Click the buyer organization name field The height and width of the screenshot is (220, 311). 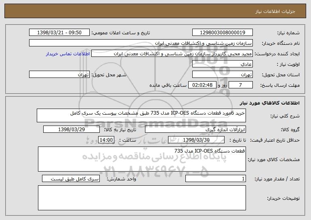[x=141, y=43]
